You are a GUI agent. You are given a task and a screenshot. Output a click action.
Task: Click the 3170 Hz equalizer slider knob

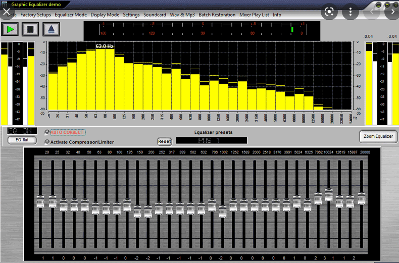pos(276,205)
